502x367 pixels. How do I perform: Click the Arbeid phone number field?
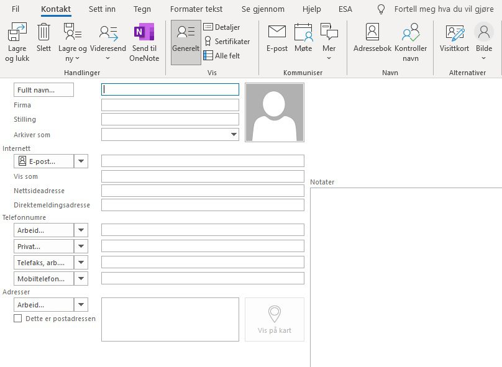(203, 230)
